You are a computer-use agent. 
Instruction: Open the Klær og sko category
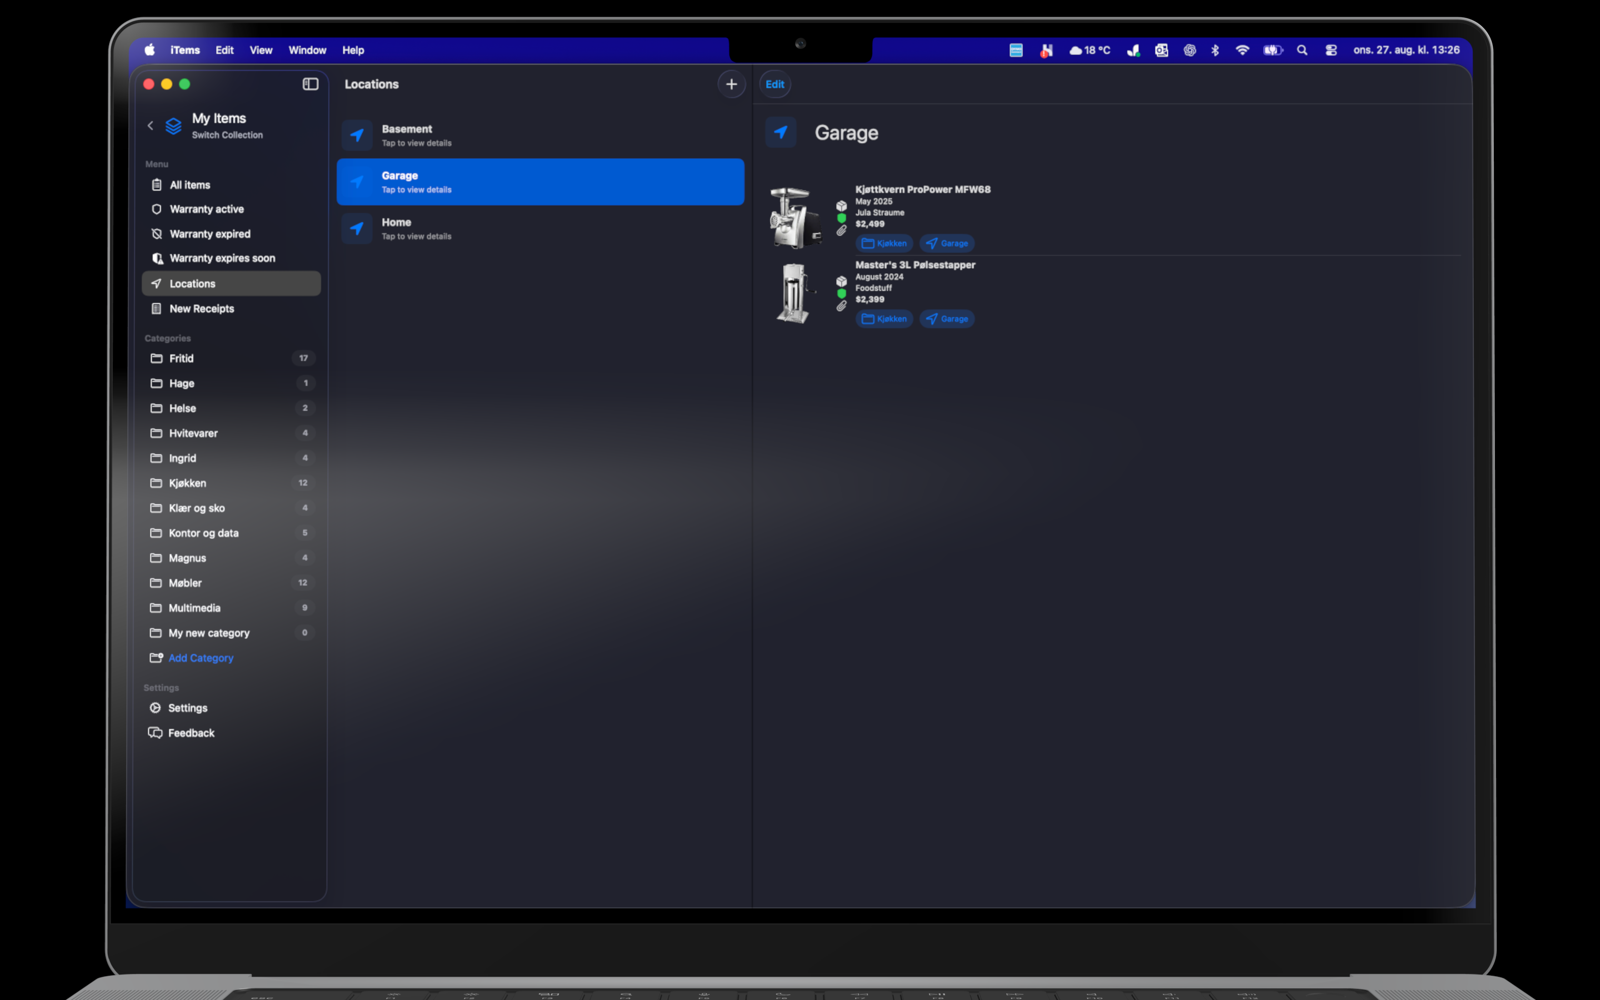[x=231, y=508]
